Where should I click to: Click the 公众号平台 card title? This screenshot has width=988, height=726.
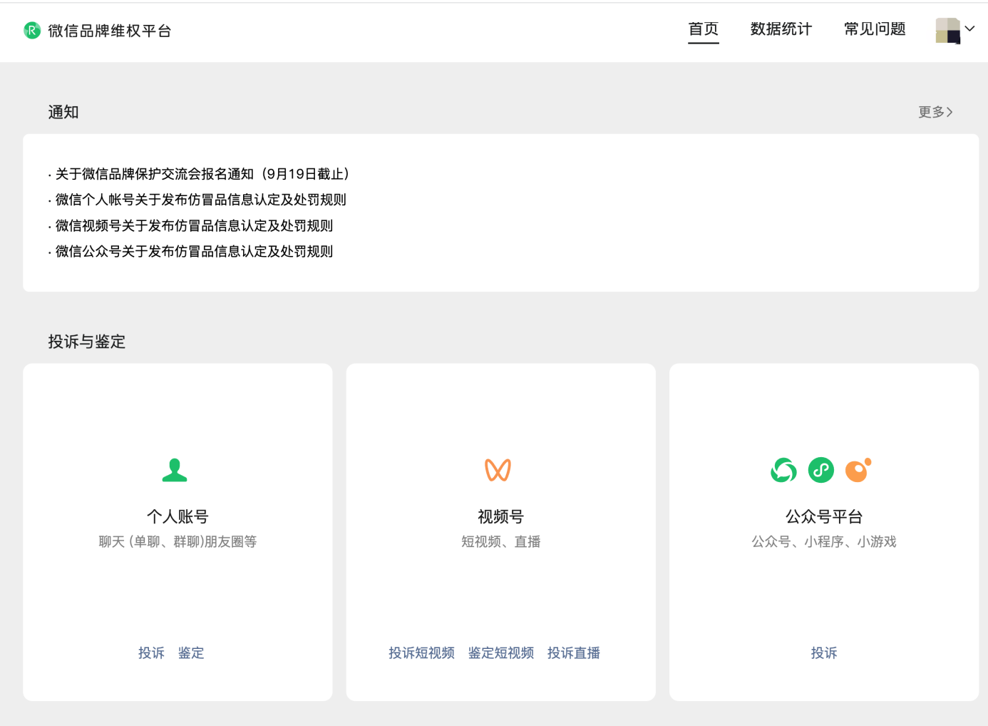coord(824,516)
